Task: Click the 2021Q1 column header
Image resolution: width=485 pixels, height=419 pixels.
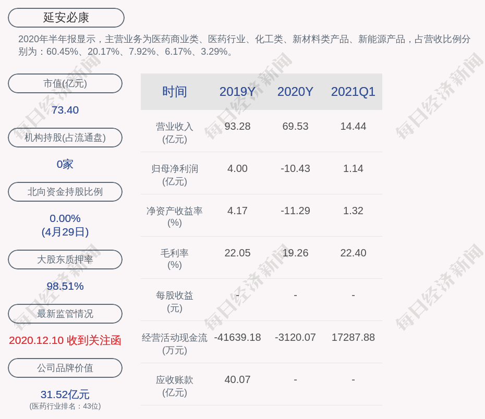Action: [x=353, y=92]
